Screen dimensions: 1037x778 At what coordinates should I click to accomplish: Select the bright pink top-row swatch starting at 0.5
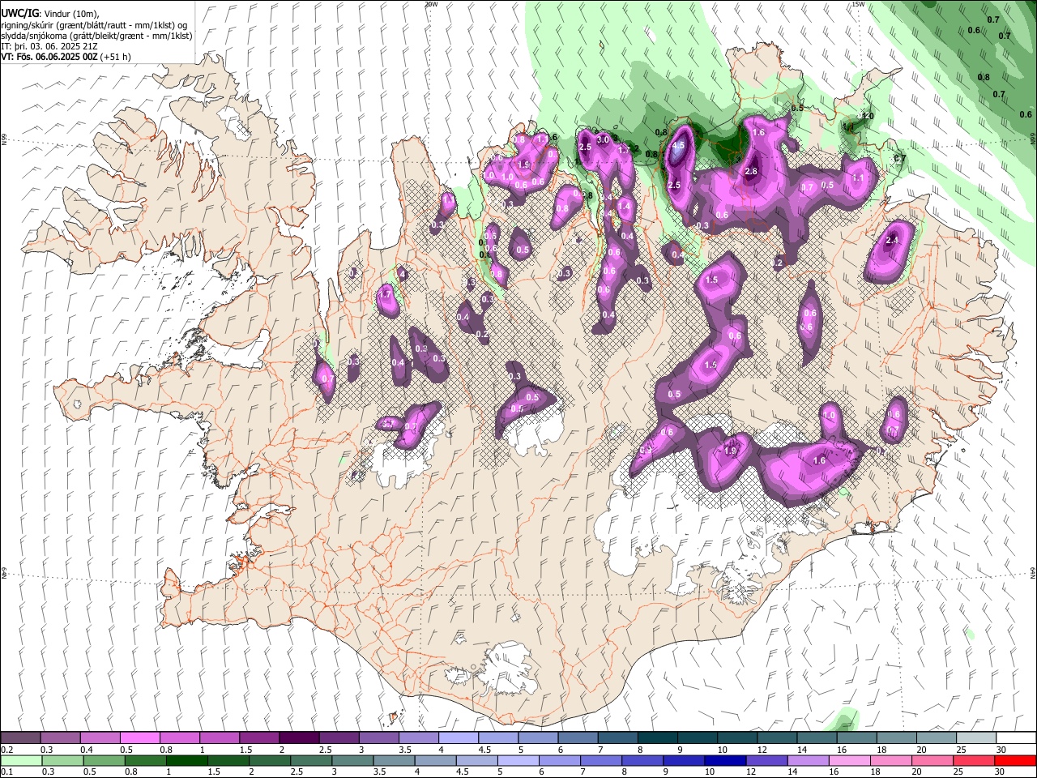point(139,738)
